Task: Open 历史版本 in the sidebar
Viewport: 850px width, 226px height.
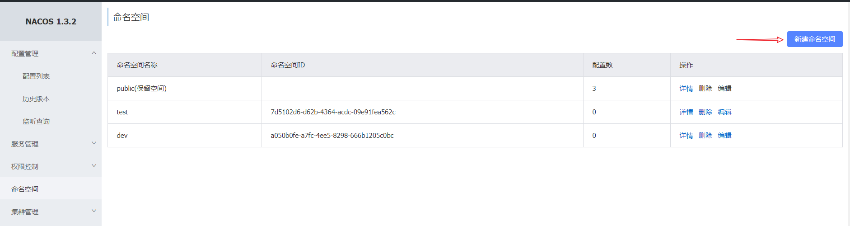Action: (x=36, y=99)
